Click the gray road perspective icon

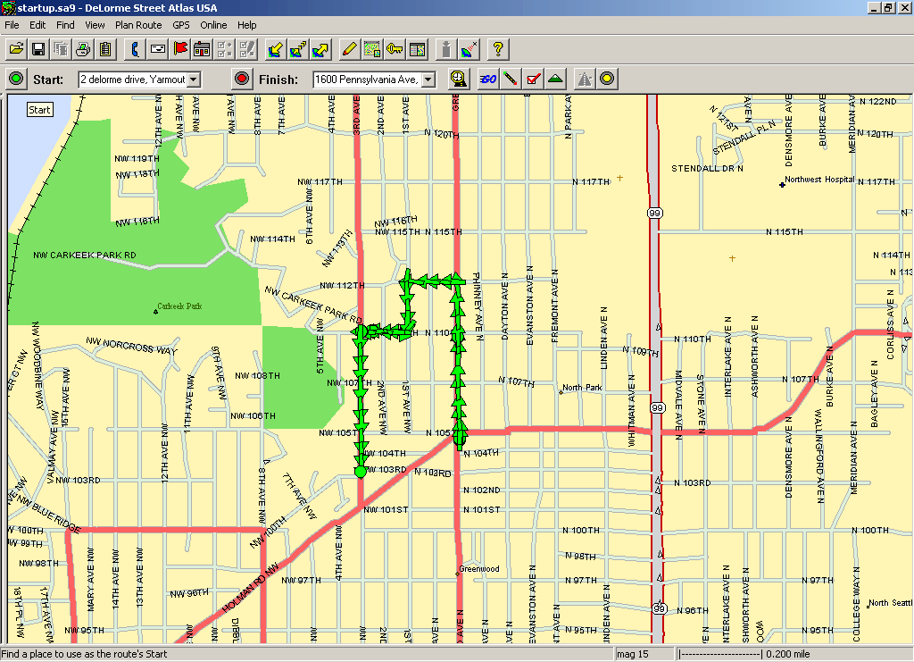tap(585, 79)
